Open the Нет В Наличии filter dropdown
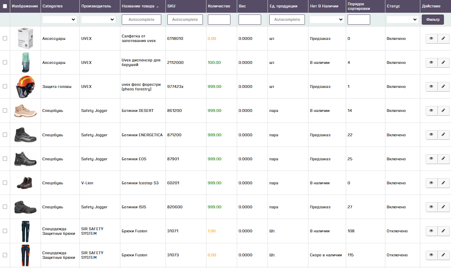 pos(327,20)
